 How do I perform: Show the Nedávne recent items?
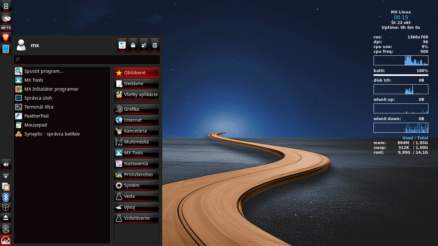pyautogui.click(x=137, y=84)
